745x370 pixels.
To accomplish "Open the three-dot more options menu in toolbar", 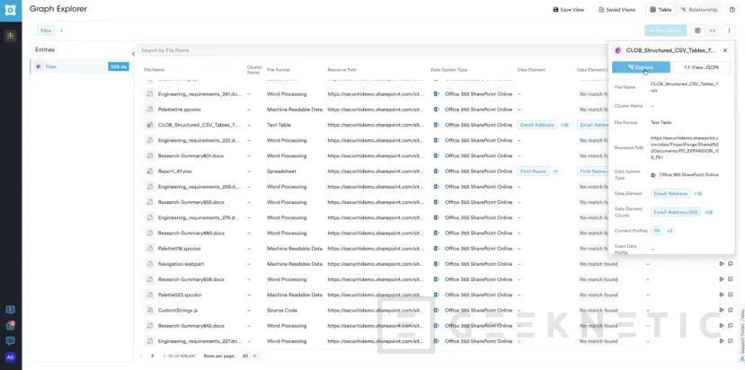I will tap(730, 31).
